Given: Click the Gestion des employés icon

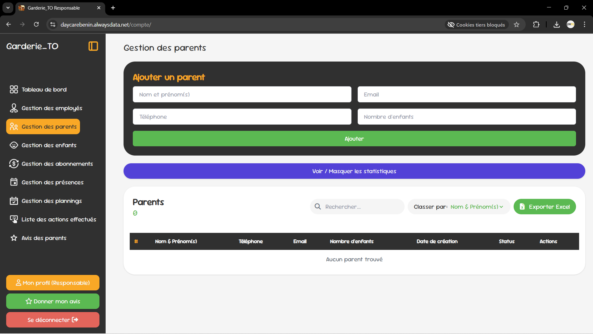Looking at the screenshot, I should (x=14, y=108).
